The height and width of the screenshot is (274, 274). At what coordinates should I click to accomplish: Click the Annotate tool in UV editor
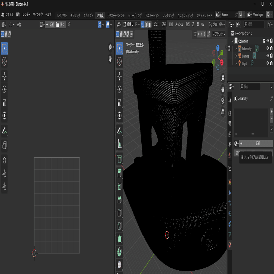coord(4,131)
